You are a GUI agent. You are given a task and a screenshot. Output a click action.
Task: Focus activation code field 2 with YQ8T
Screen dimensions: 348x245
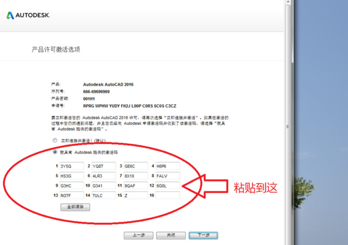(x=103, y=166)
